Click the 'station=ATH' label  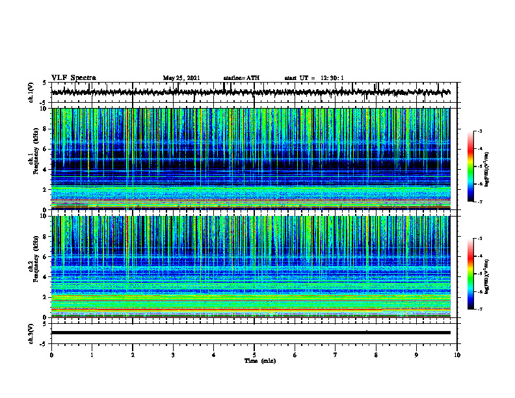(241, 78)
